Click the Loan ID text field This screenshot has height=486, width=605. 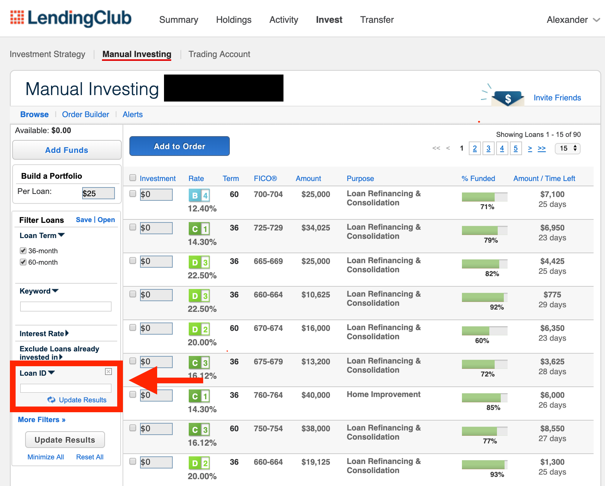pos(66,388)
